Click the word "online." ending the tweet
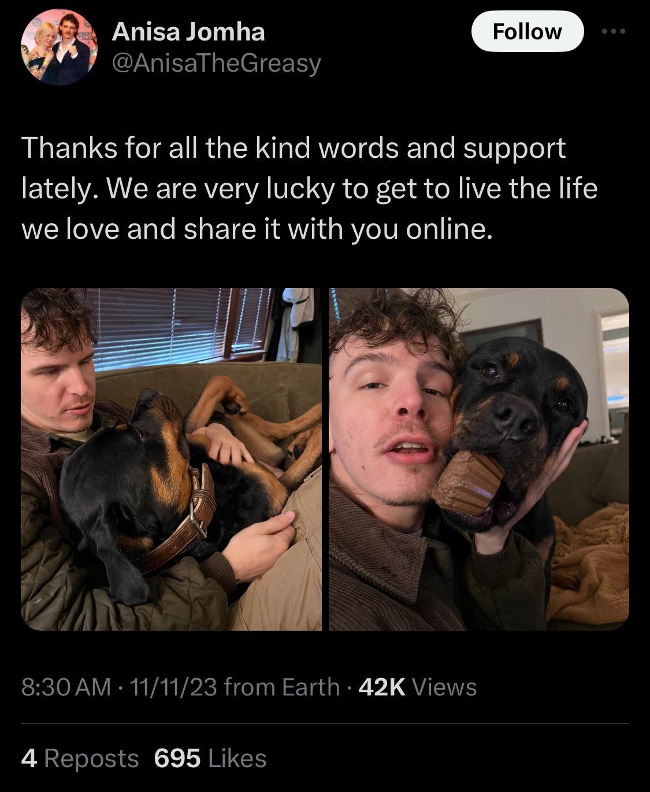Image resolution: width=650 pixels, height=792 pixels. tap(450, 229)
